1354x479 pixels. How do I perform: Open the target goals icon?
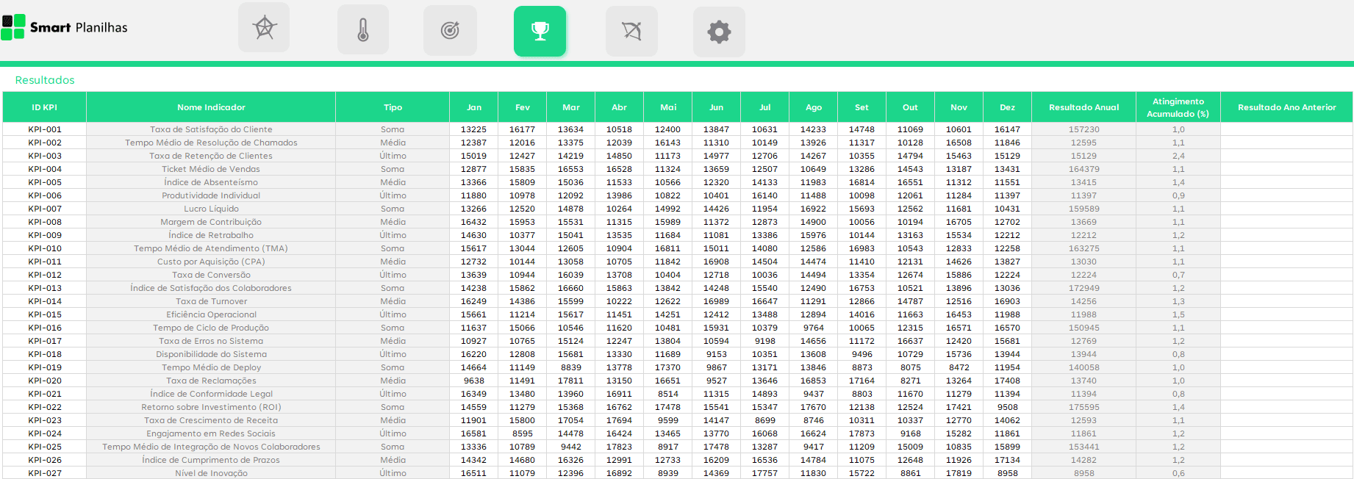click(x=450, y=30)
